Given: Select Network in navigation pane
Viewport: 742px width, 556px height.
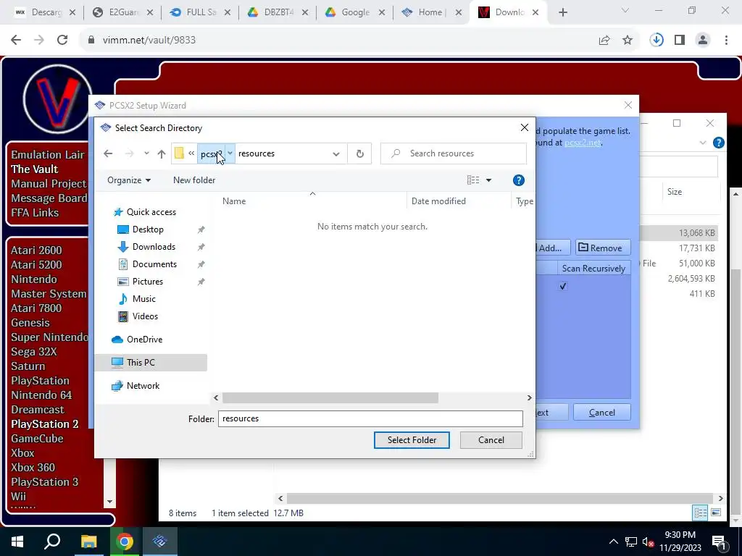Looking at the screenshot, I should click(x=143, y=386).
